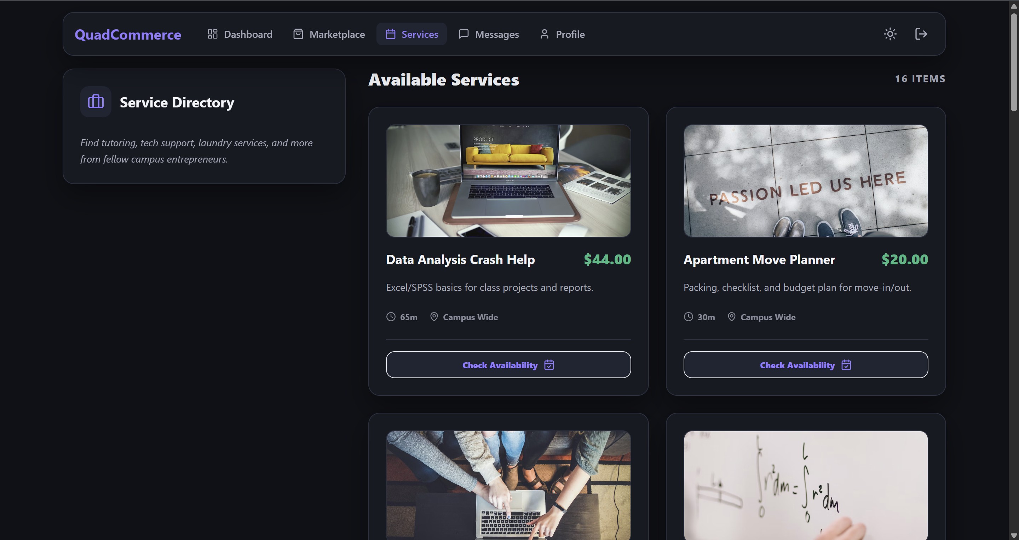Image resolution: width=1019 pixels, height=540 pixels.
Task: Click the calendar icon in Data Analysis availability button
Action: (549, 365)
